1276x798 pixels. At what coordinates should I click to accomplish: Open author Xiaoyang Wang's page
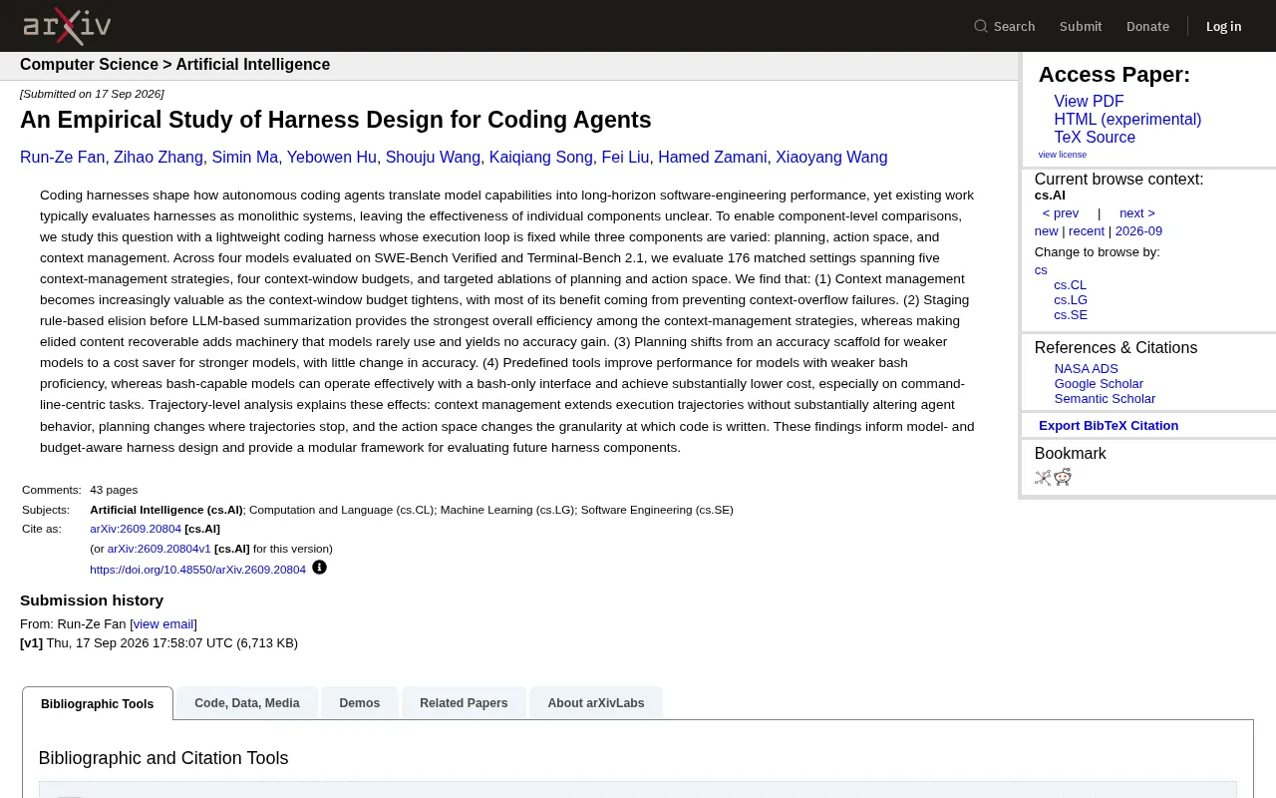coord(831,158)
